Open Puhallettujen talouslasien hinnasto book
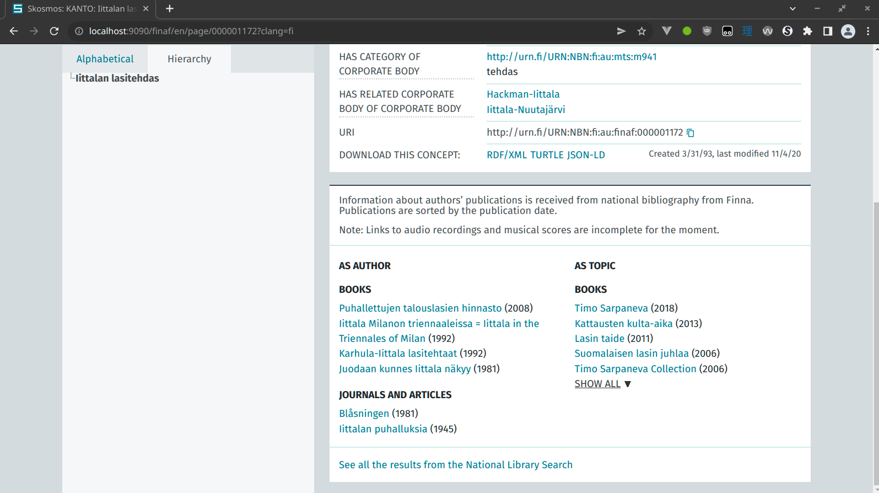 (x=420, y=308)
